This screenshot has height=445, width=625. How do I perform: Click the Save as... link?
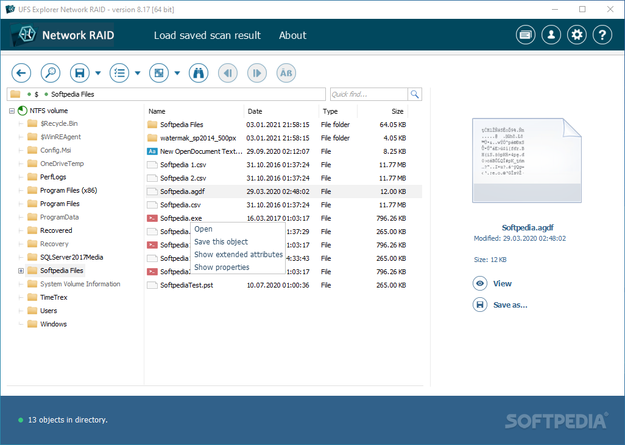click(510, 305)
